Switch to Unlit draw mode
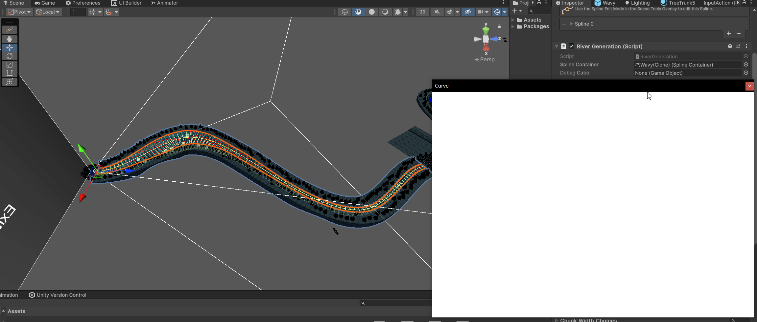 point(371,12)
